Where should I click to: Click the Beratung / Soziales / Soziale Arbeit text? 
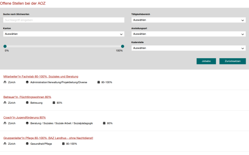(61, 123)
